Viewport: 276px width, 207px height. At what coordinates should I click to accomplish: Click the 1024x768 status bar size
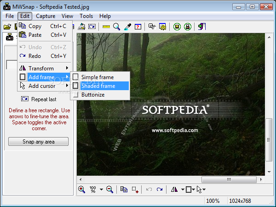click(x=240, y=201)
